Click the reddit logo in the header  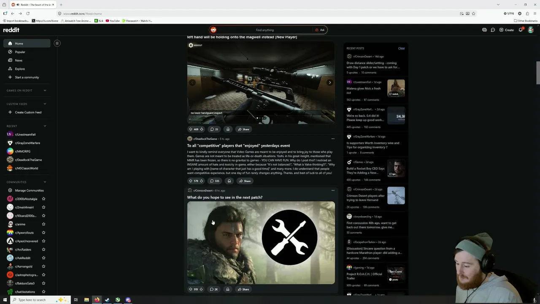click(x=11, y=30)
